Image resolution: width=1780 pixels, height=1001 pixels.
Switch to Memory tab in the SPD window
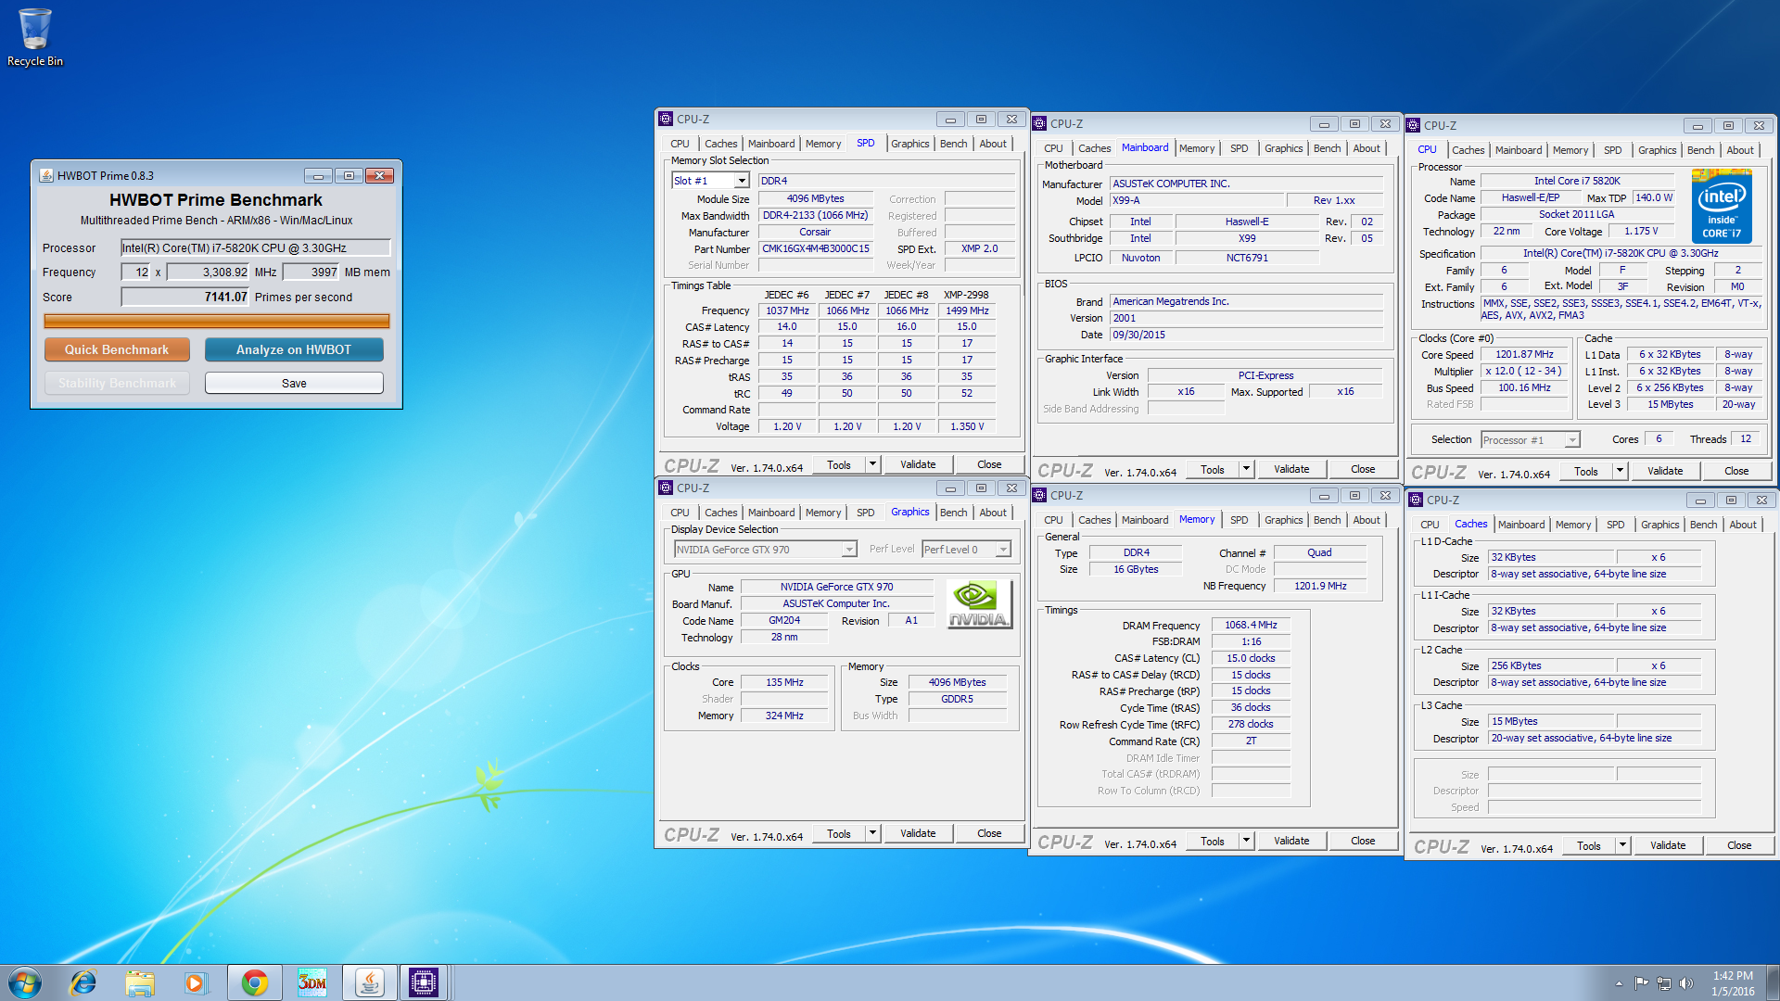click(x=823, y=144)
